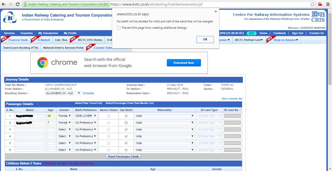Dismiss the dialog with OK
The width and height of the screenshot is (332, 171).
tap(205, 39)
